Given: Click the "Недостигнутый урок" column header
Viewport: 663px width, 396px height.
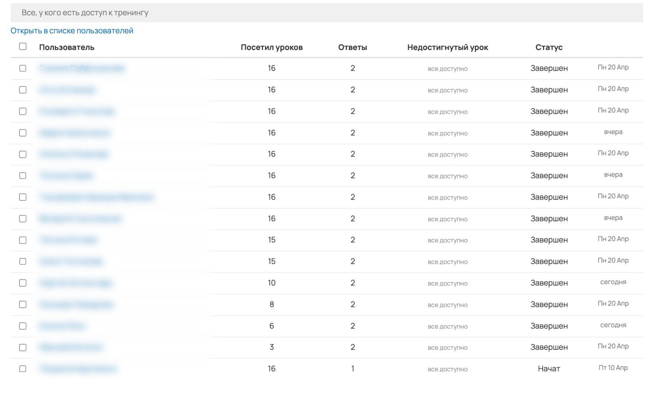Looking at the screenshot, I should pyautogui.click(x=448, y=47).
